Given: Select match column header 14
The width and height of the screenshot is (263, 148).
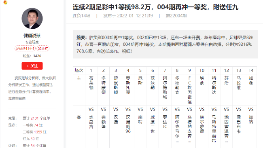Looking at the screenshot, I should [251, 70].
